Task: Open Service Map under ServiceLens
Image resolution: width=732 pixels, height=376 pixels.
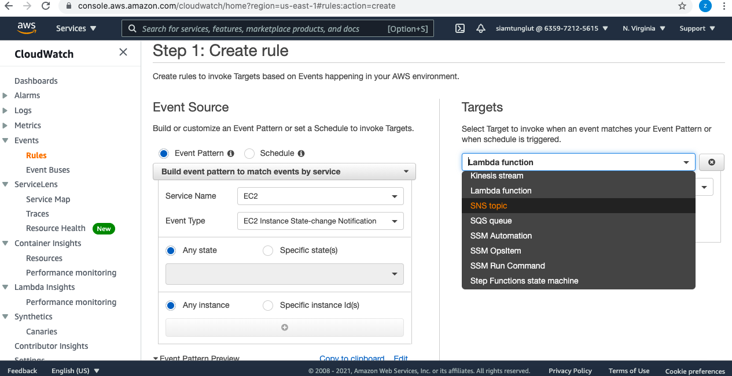Action: [48, 199]
